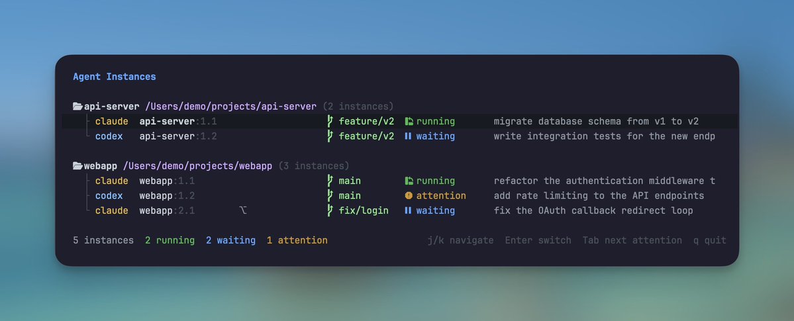Image resolution: width=794 pixels, height=321 pixels.
Task: Click the path /Users/demo/projects/api-server
Action: 231,107
